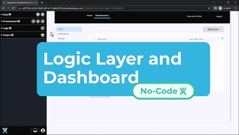The image size is (239, 135).
Task: Toggle the browser side panel icon
Action: pyautogui.click(x=215, y=8)
